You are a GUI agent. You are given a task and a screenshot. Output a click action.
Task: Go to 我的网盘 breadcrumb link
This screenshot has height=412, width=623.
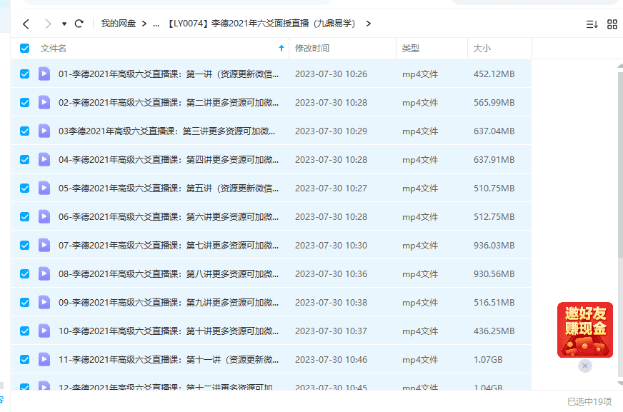(x=118, y=24)
